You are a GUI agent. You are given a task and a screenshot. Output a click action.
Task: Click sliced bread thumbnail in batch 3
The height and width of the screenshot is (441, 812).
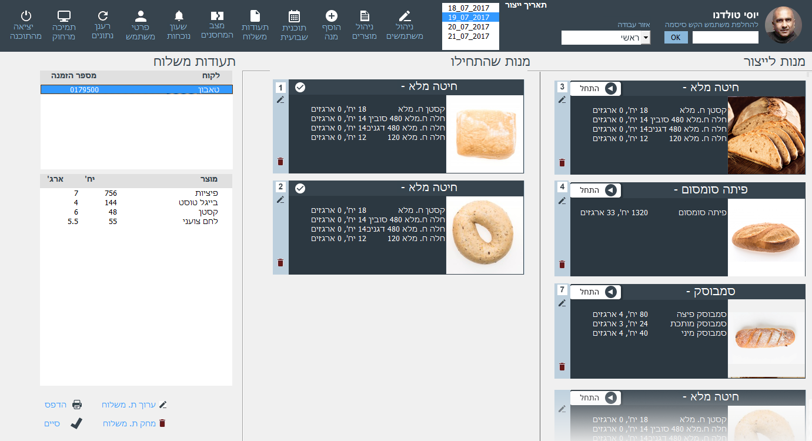point(766,135)
